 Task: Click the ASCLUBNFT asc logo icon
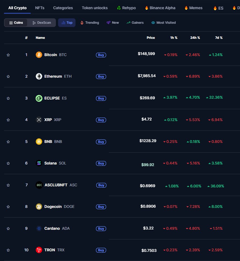coord(39,185)
